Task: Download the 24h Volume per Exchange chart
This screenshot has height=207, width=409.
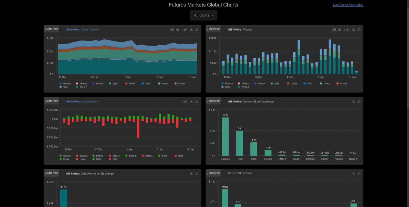Action: click(191, 173)
